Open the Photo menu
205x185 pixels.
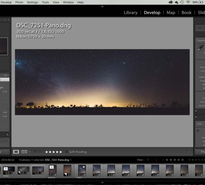[19, 2]
